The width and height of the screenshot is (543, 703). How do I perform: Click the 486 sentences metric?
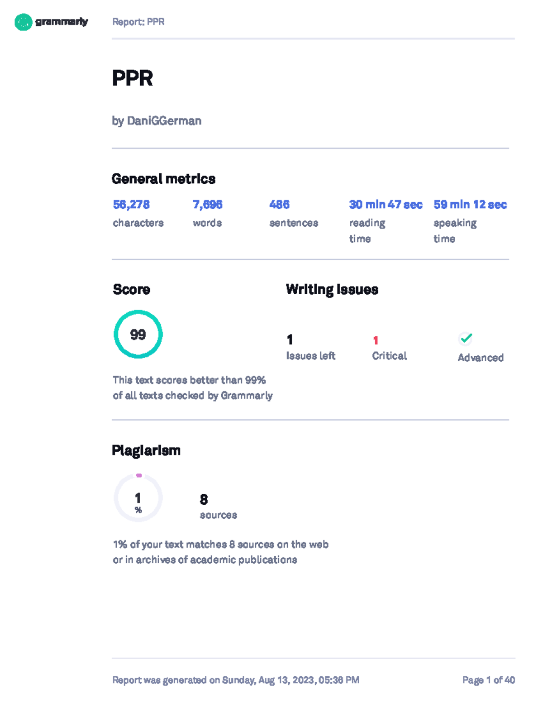coord(279,205)
